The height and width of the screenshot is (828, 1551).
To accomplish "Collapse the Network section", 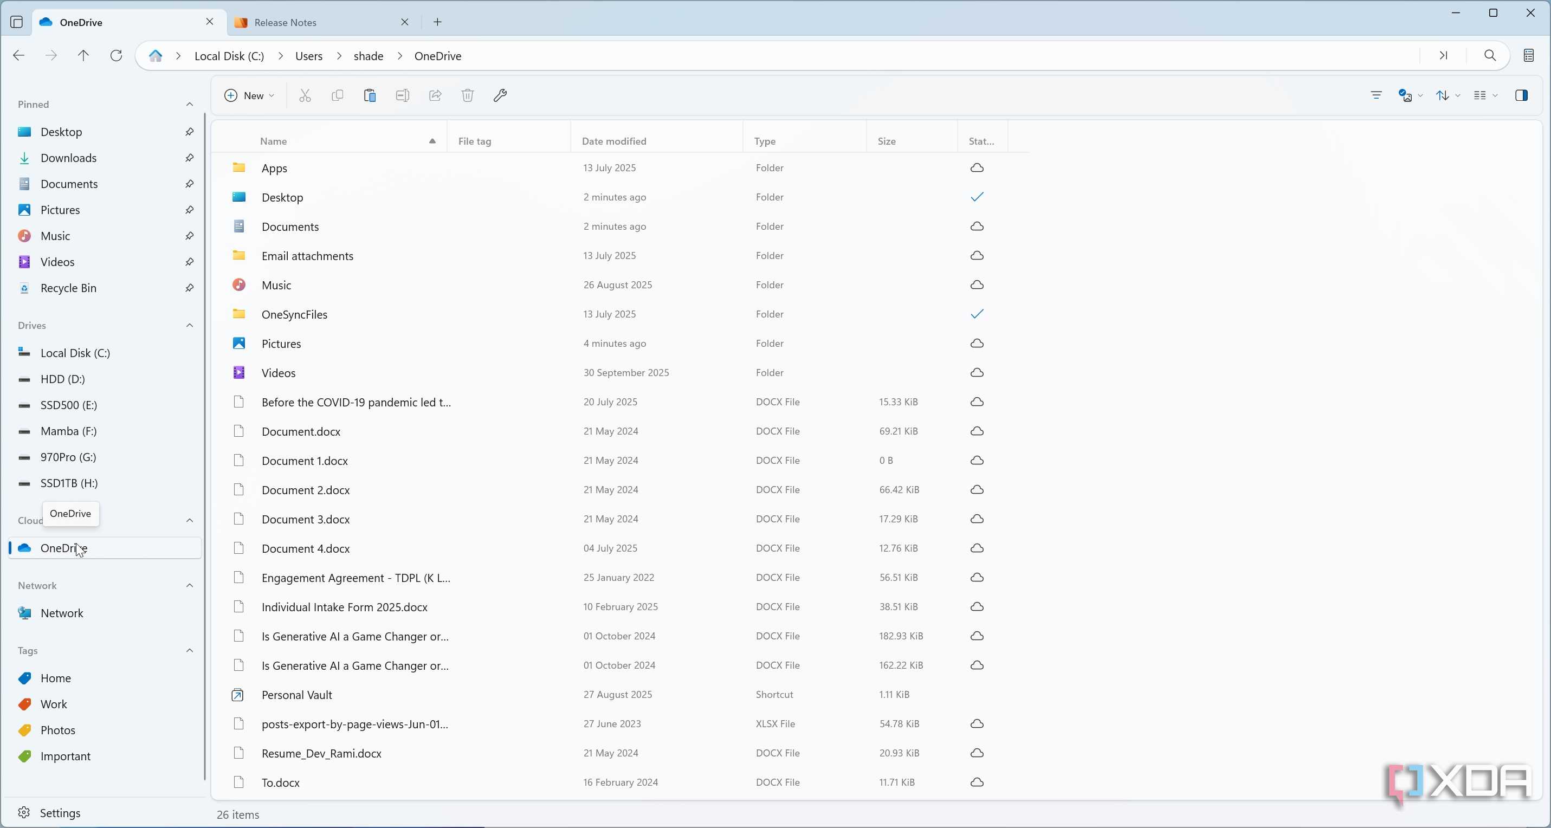I will pyautogui.click(x=190, y=585).
